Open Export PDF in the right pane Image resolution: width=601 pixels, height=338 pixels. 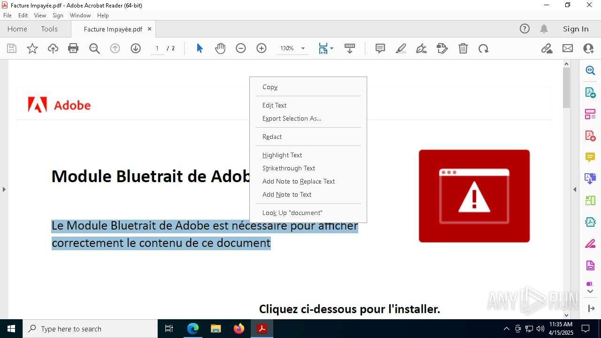[590, 92]
